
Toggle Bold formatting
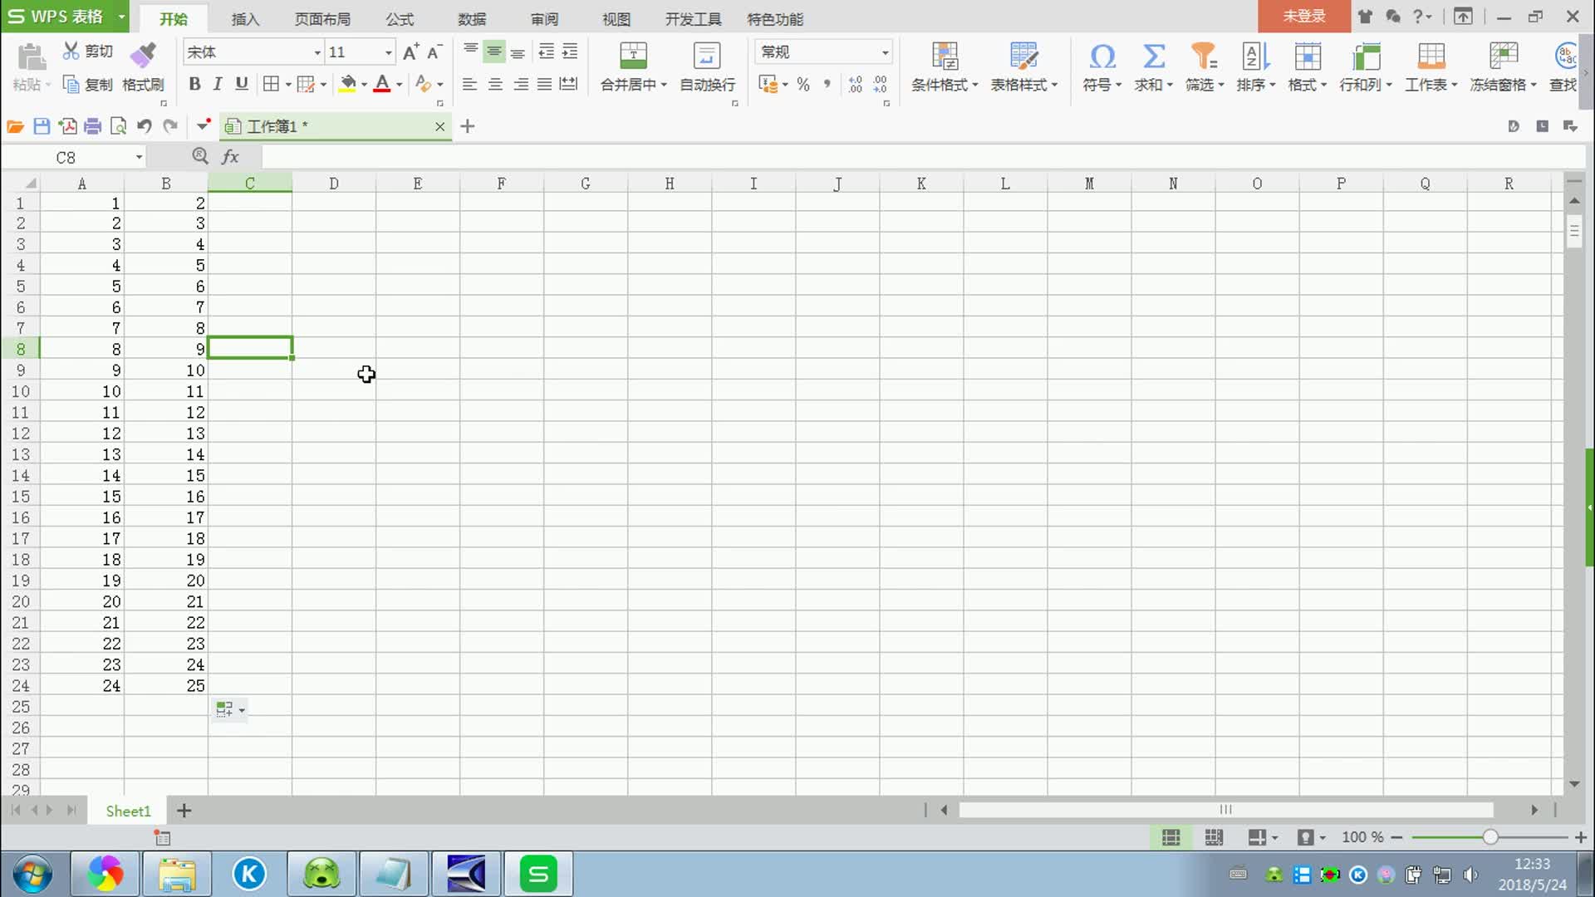coord(194,84)
